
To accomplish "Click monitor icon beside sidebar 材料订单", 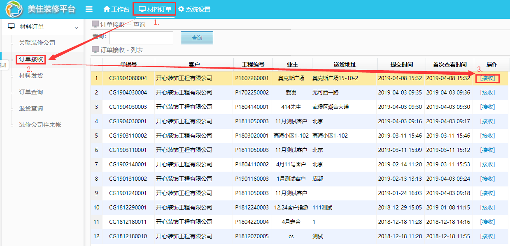I will click(x=12, y=27).
